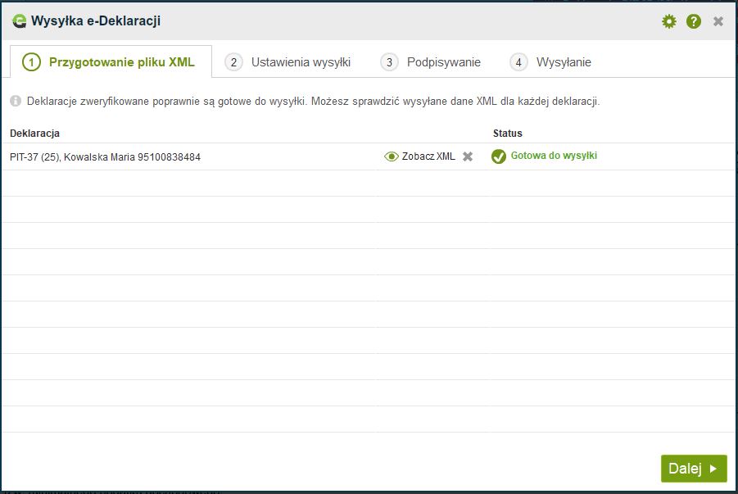Click the eye icon next to Zobacz XML

pos(392,156)
